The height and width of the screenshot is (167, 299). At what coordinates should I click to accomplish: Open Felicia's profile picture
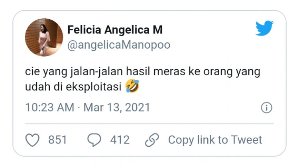click(44, 37)
